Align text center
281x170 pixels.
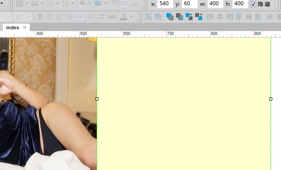point(81,17)
